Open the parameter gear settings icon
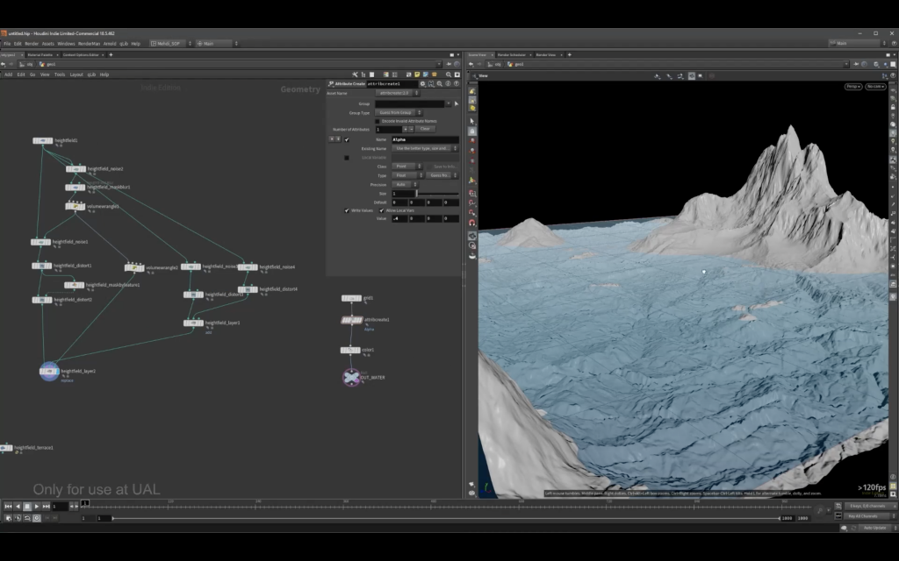Screen dimensions: 899x561 423,83
